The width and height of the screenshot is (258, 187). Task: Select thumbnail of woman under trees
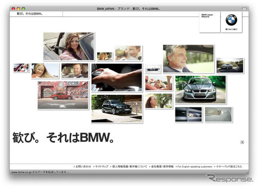click(x=158, y=101)
